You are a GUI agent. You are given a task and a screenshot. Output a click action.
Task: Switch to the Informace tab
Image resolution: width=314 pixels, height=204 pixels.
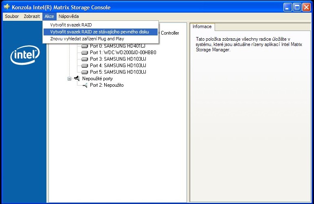pos(202,27)
